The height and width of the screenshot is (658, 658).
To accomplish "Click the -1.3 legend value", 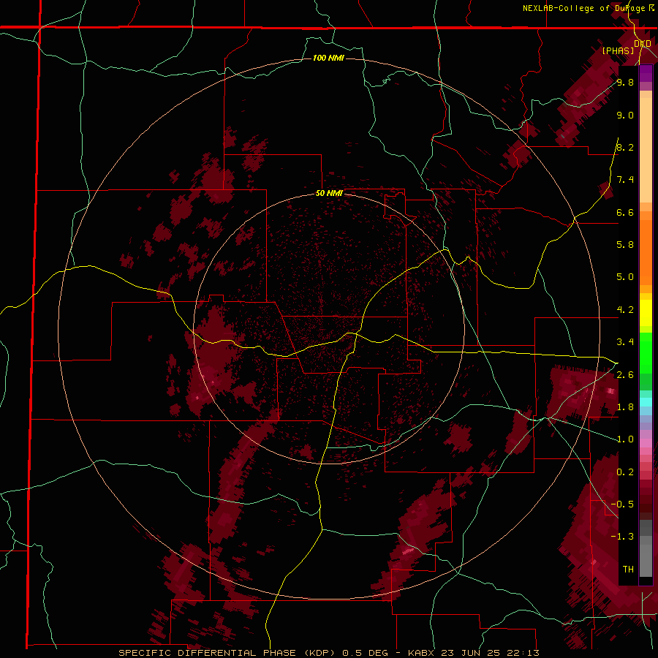I will click(x=622, y=537).
